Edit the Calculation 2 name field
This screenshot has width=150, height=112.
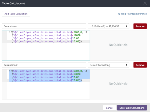(44, 65)
